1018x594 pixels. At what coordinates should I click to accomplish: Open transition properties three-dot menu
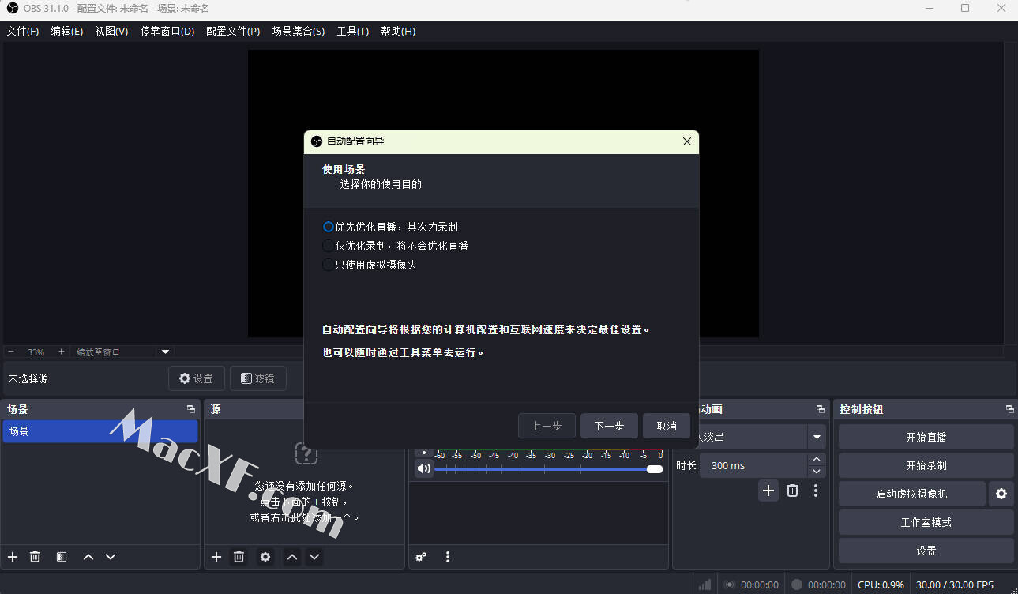[816, 491]
